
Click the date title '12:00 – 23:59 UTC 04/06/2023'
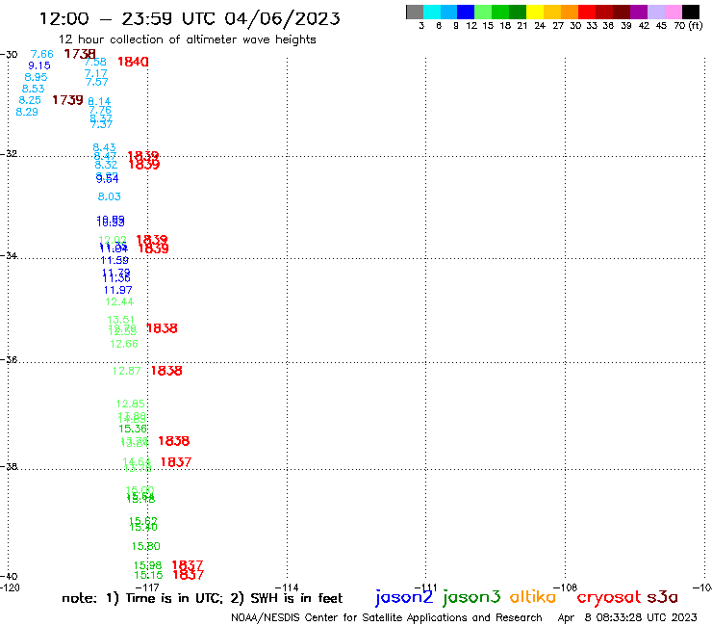(190, 18)
